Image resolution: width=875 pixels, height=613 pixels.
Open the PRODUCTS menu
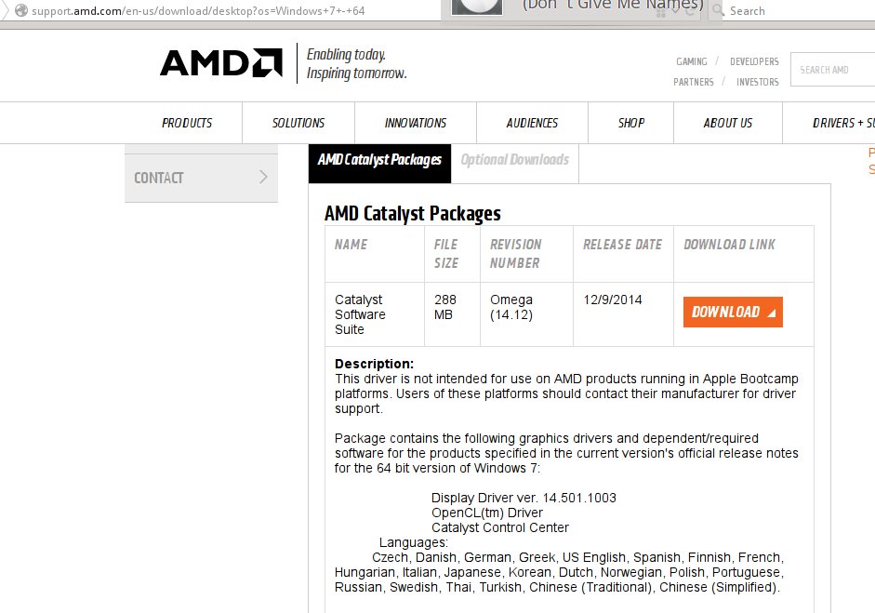(x=187, y=123)
